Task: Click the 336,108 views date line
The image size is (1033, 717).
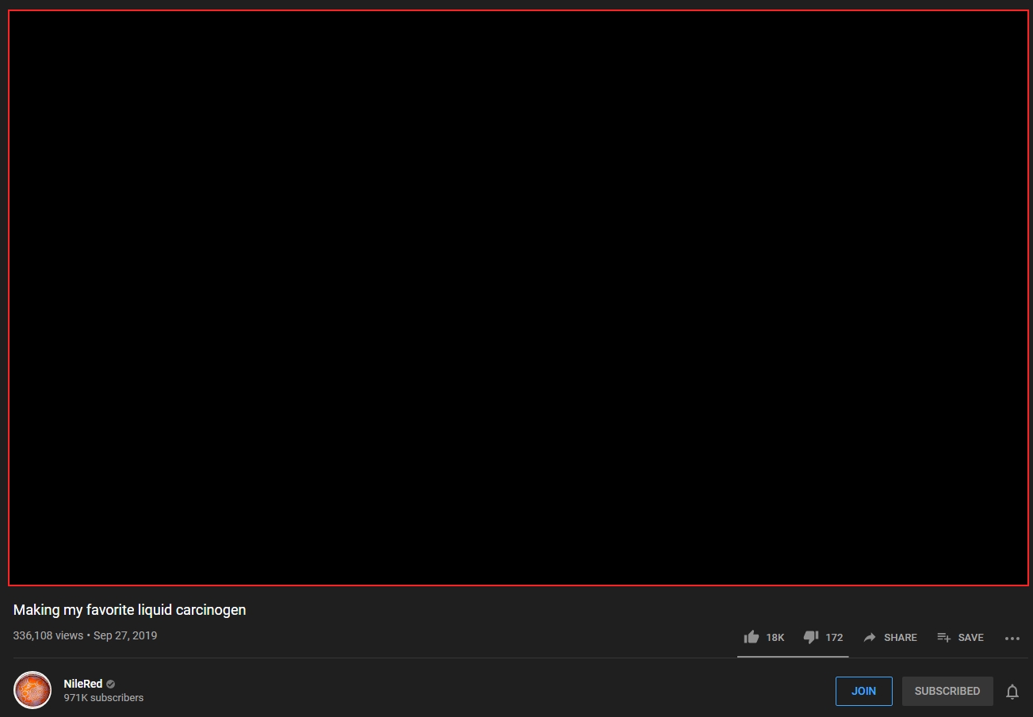Action: coord(85,635)
